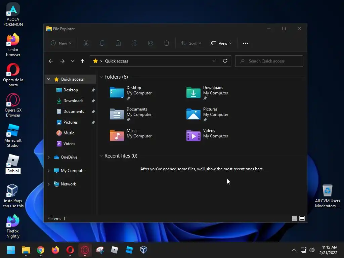
Task: Open network status icon in system tray
Action: pyautogui.click(x=303, y=250)
